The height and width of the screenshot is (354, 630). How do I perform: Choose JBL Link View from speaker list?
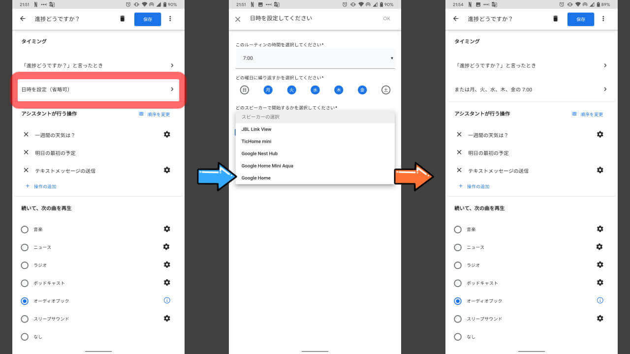click(x=256, y=129)
